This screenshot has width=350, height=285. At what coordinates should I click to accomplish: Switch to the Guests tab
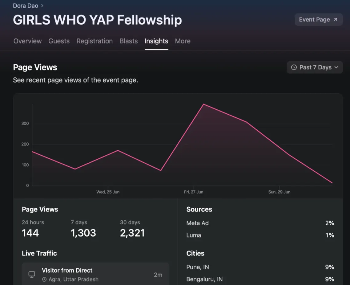(x=59, y=41)
